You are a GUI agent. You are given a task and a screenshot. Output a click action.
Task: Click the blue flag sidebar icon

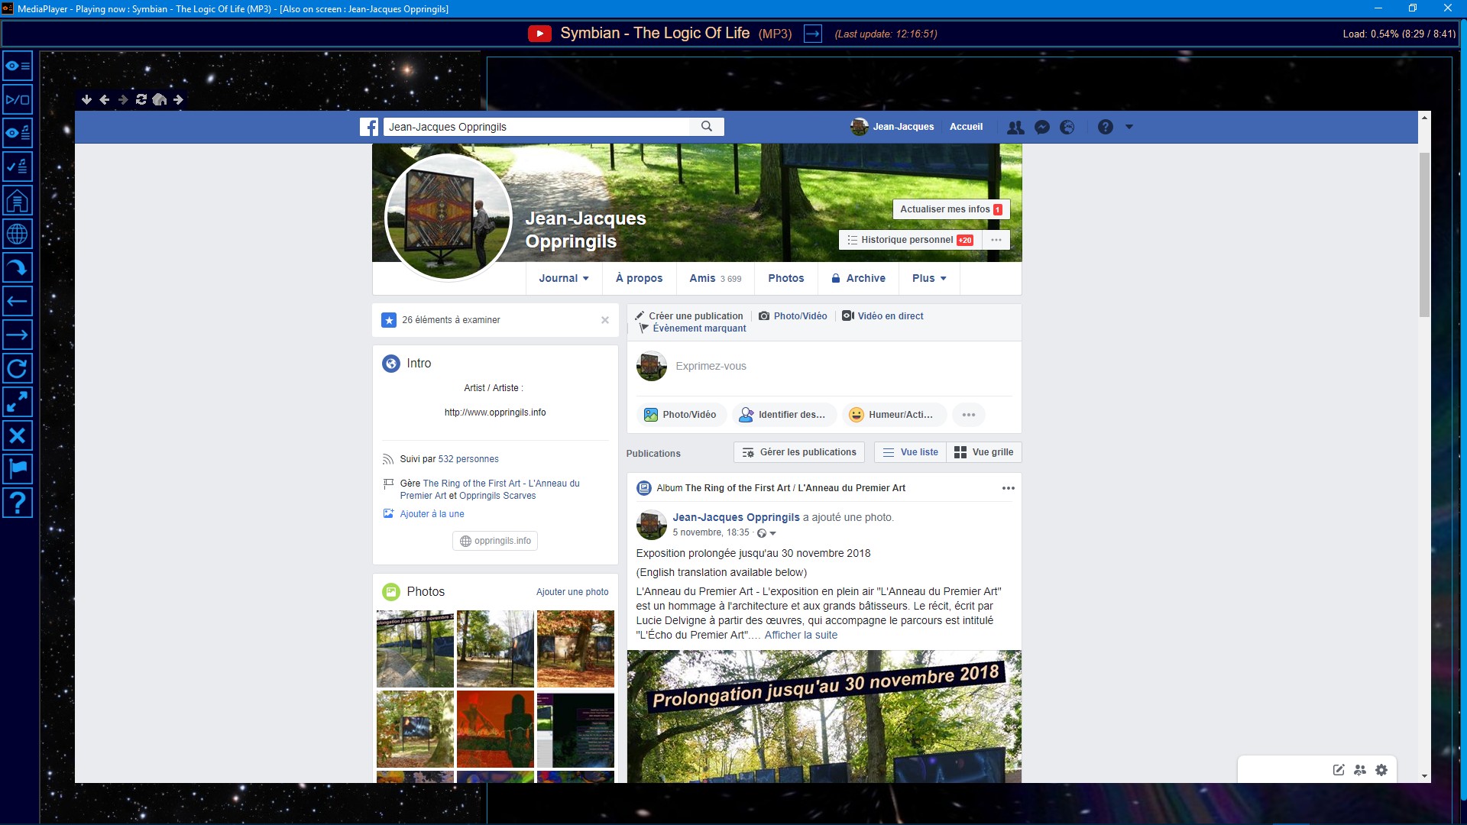17,468
